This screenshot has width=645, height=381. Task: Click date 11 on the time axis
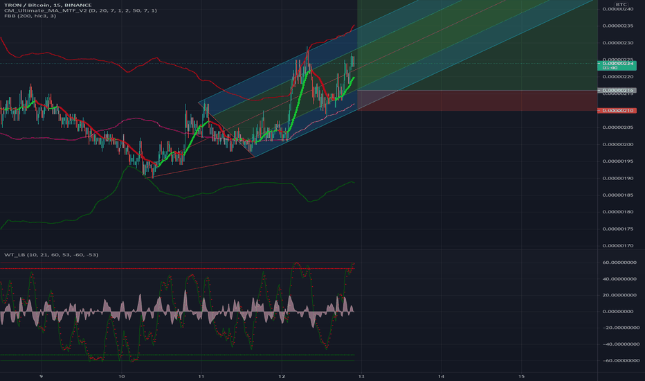[201, 376]
